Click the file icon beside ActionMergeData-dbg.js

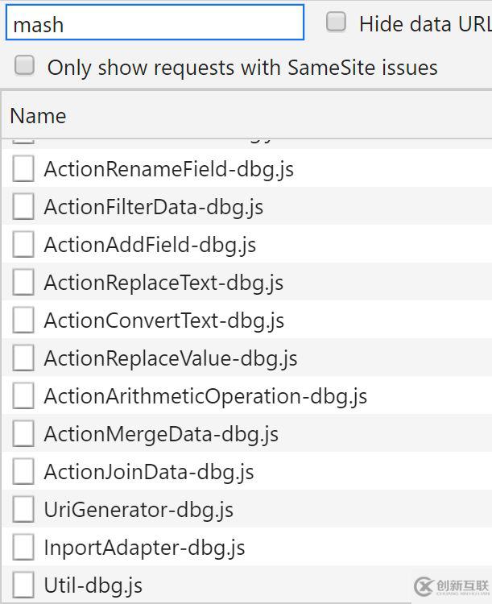(23, 434)
